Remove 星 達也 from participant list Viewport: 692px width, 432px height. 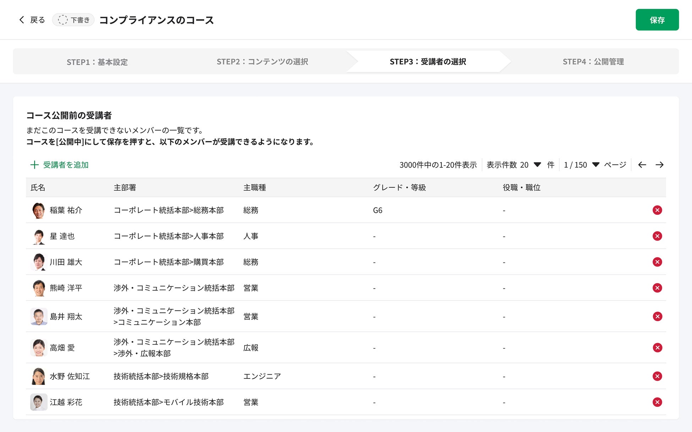pyautogui.click(x=657, y=236)
